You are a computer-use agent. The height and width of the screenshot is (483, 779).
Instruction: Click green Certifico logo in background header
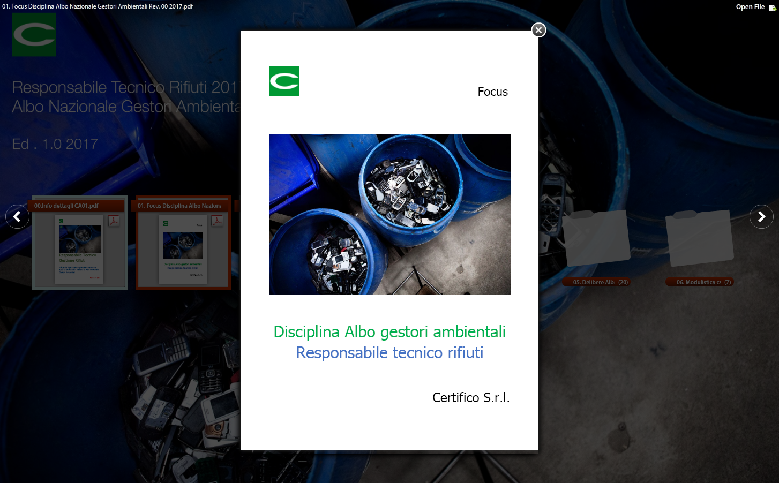tap(34, 35)
